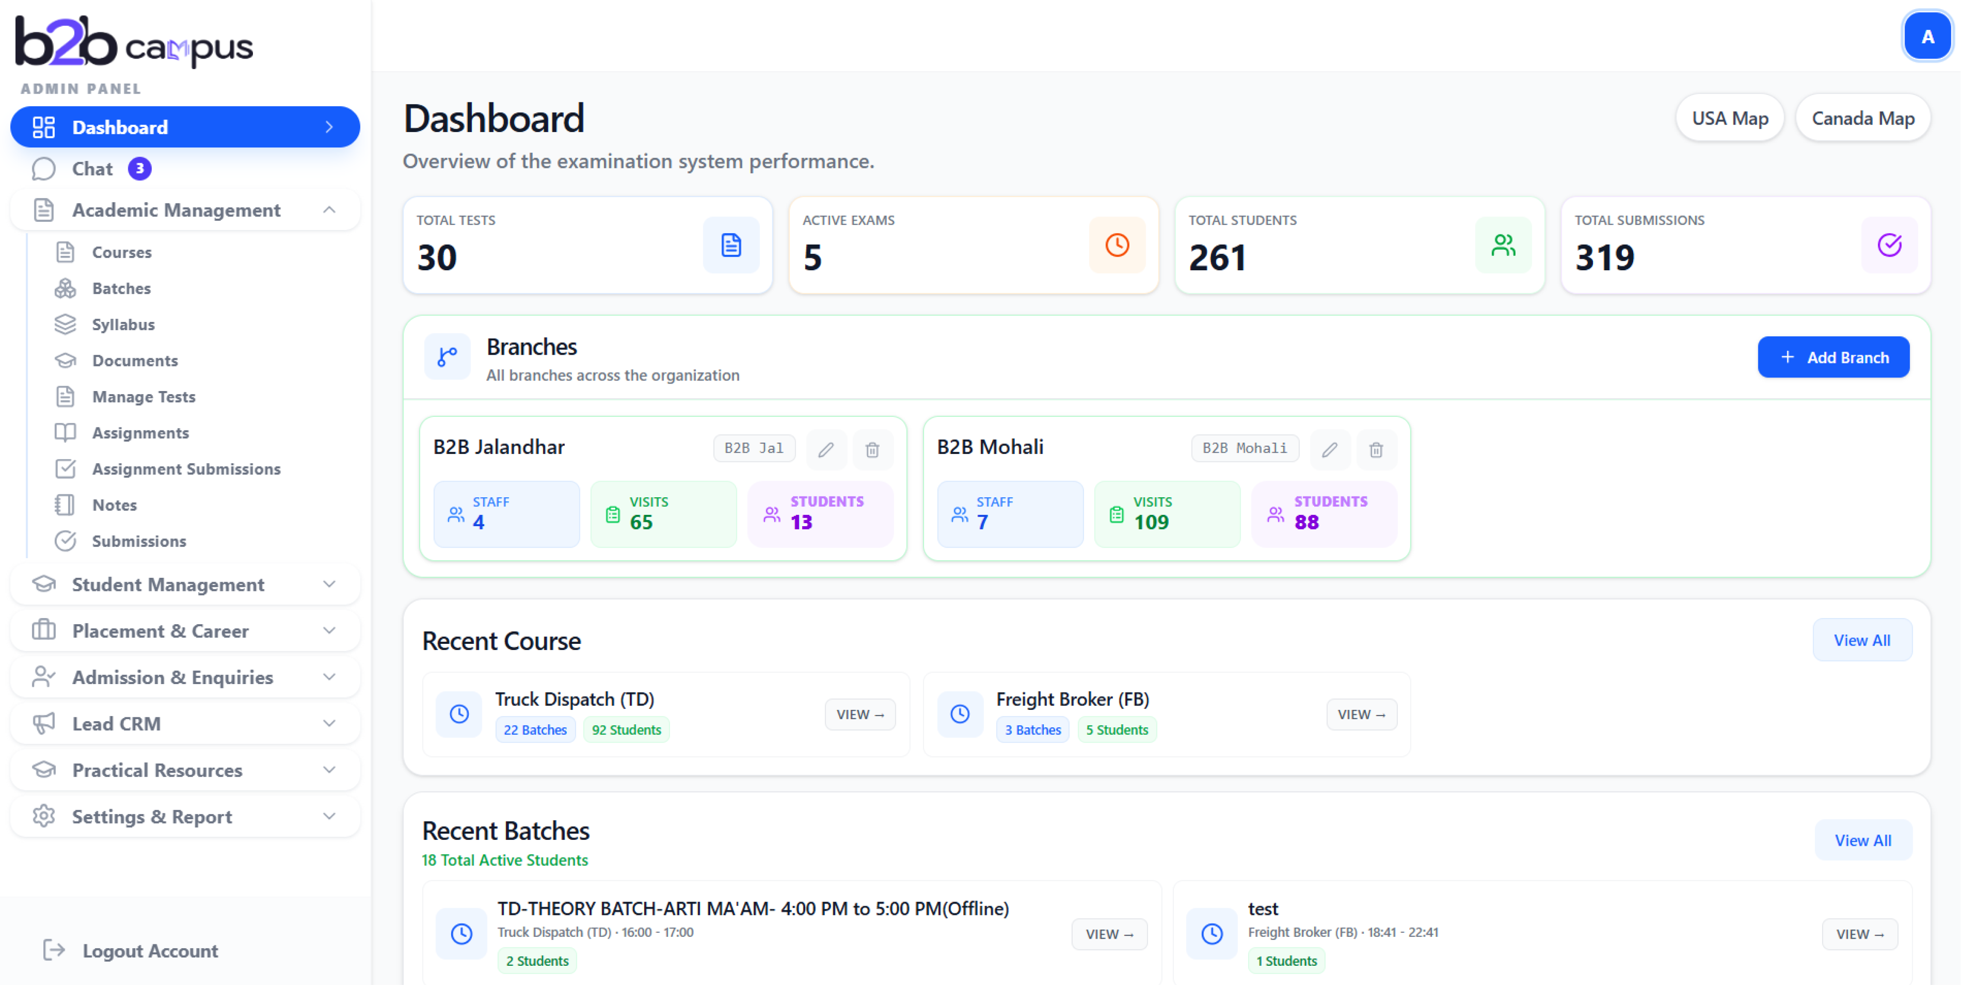Click Mohali Students count 88
The height and width of the screenshot is (985, 1961).
click(1306, 522)
